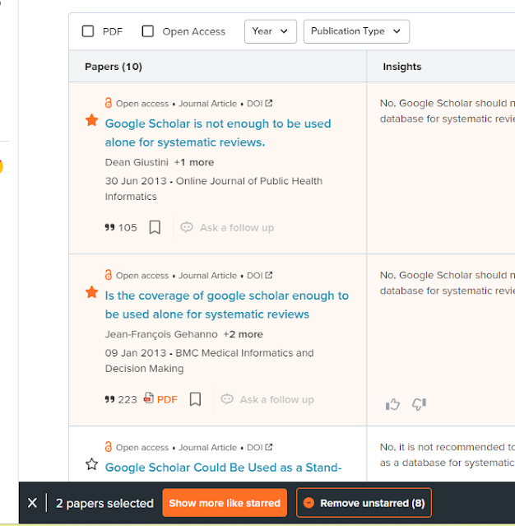515x526 pixels.
Task: Open DOI link for the Gehanno paper
Action: tap(259, 276)
